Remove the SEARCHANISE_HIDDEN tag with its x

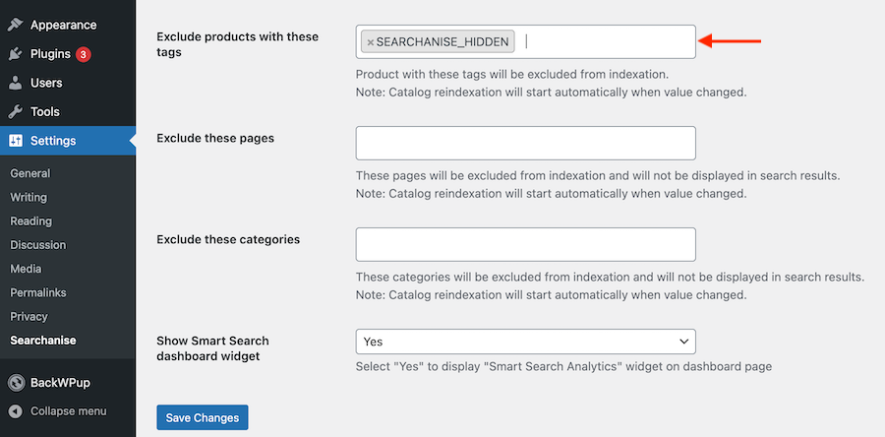370,42
